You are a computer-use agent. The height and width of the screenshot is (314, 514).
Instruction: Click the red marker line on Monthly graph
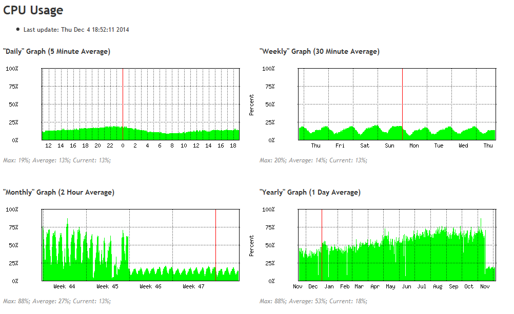tap(215, 245)
